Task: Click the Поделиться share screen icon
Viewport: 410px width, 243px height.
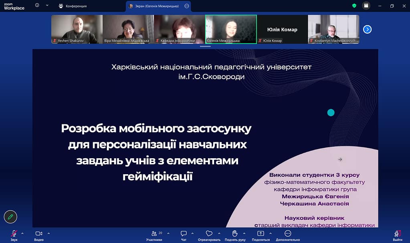Action: click(x=261, y=233)
